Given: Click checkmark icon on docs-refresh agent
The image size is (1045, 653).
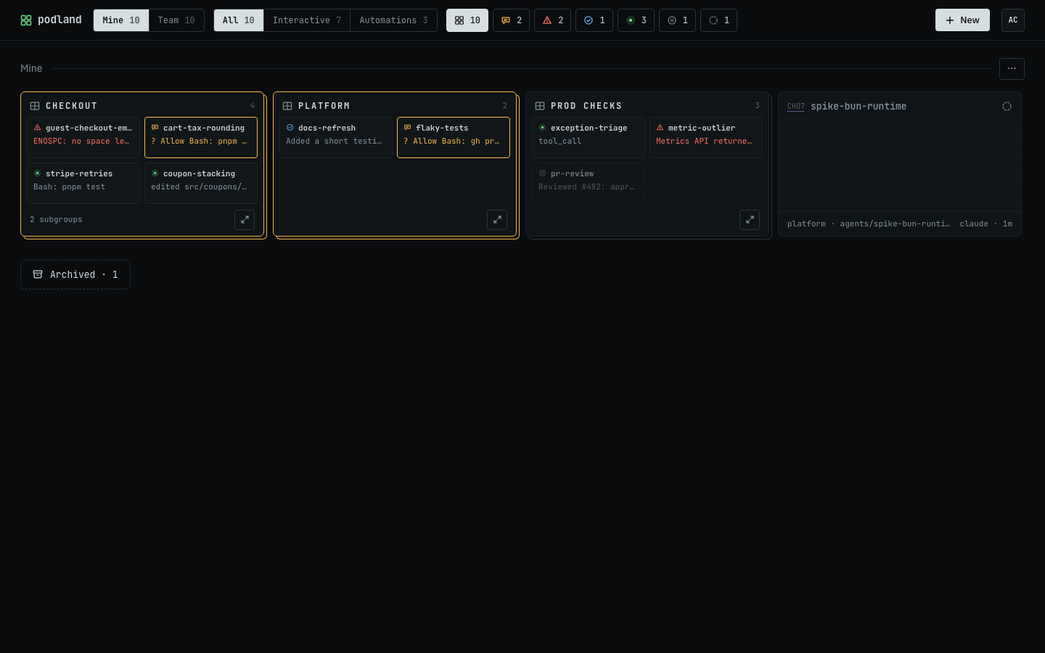Looking at the screenshot, I should point(290,128).
